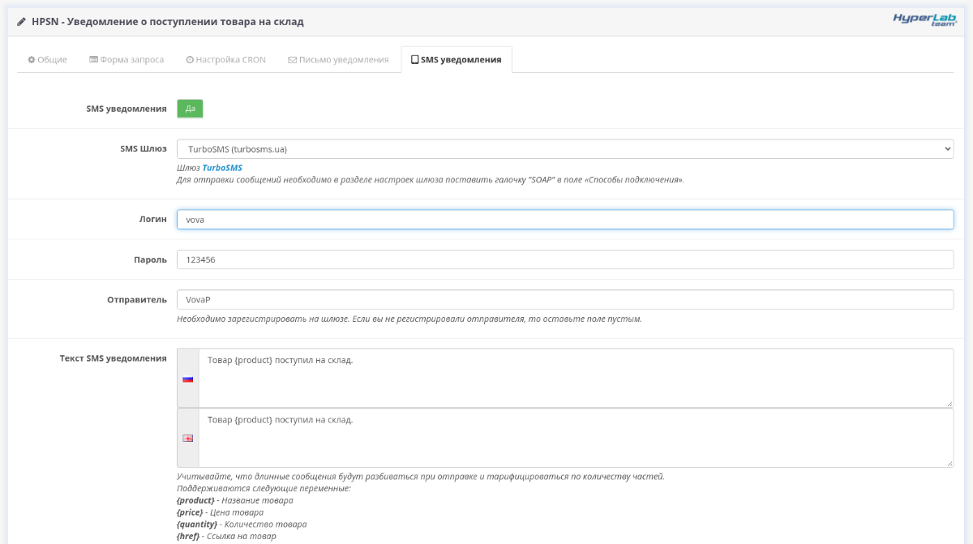Open the Письмо уведомления tab

[x=338, y=60]
